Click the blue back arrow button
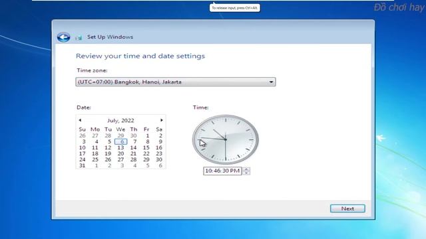Image resolution: width=426 pixels, height=239 pixels. point(64,37)
